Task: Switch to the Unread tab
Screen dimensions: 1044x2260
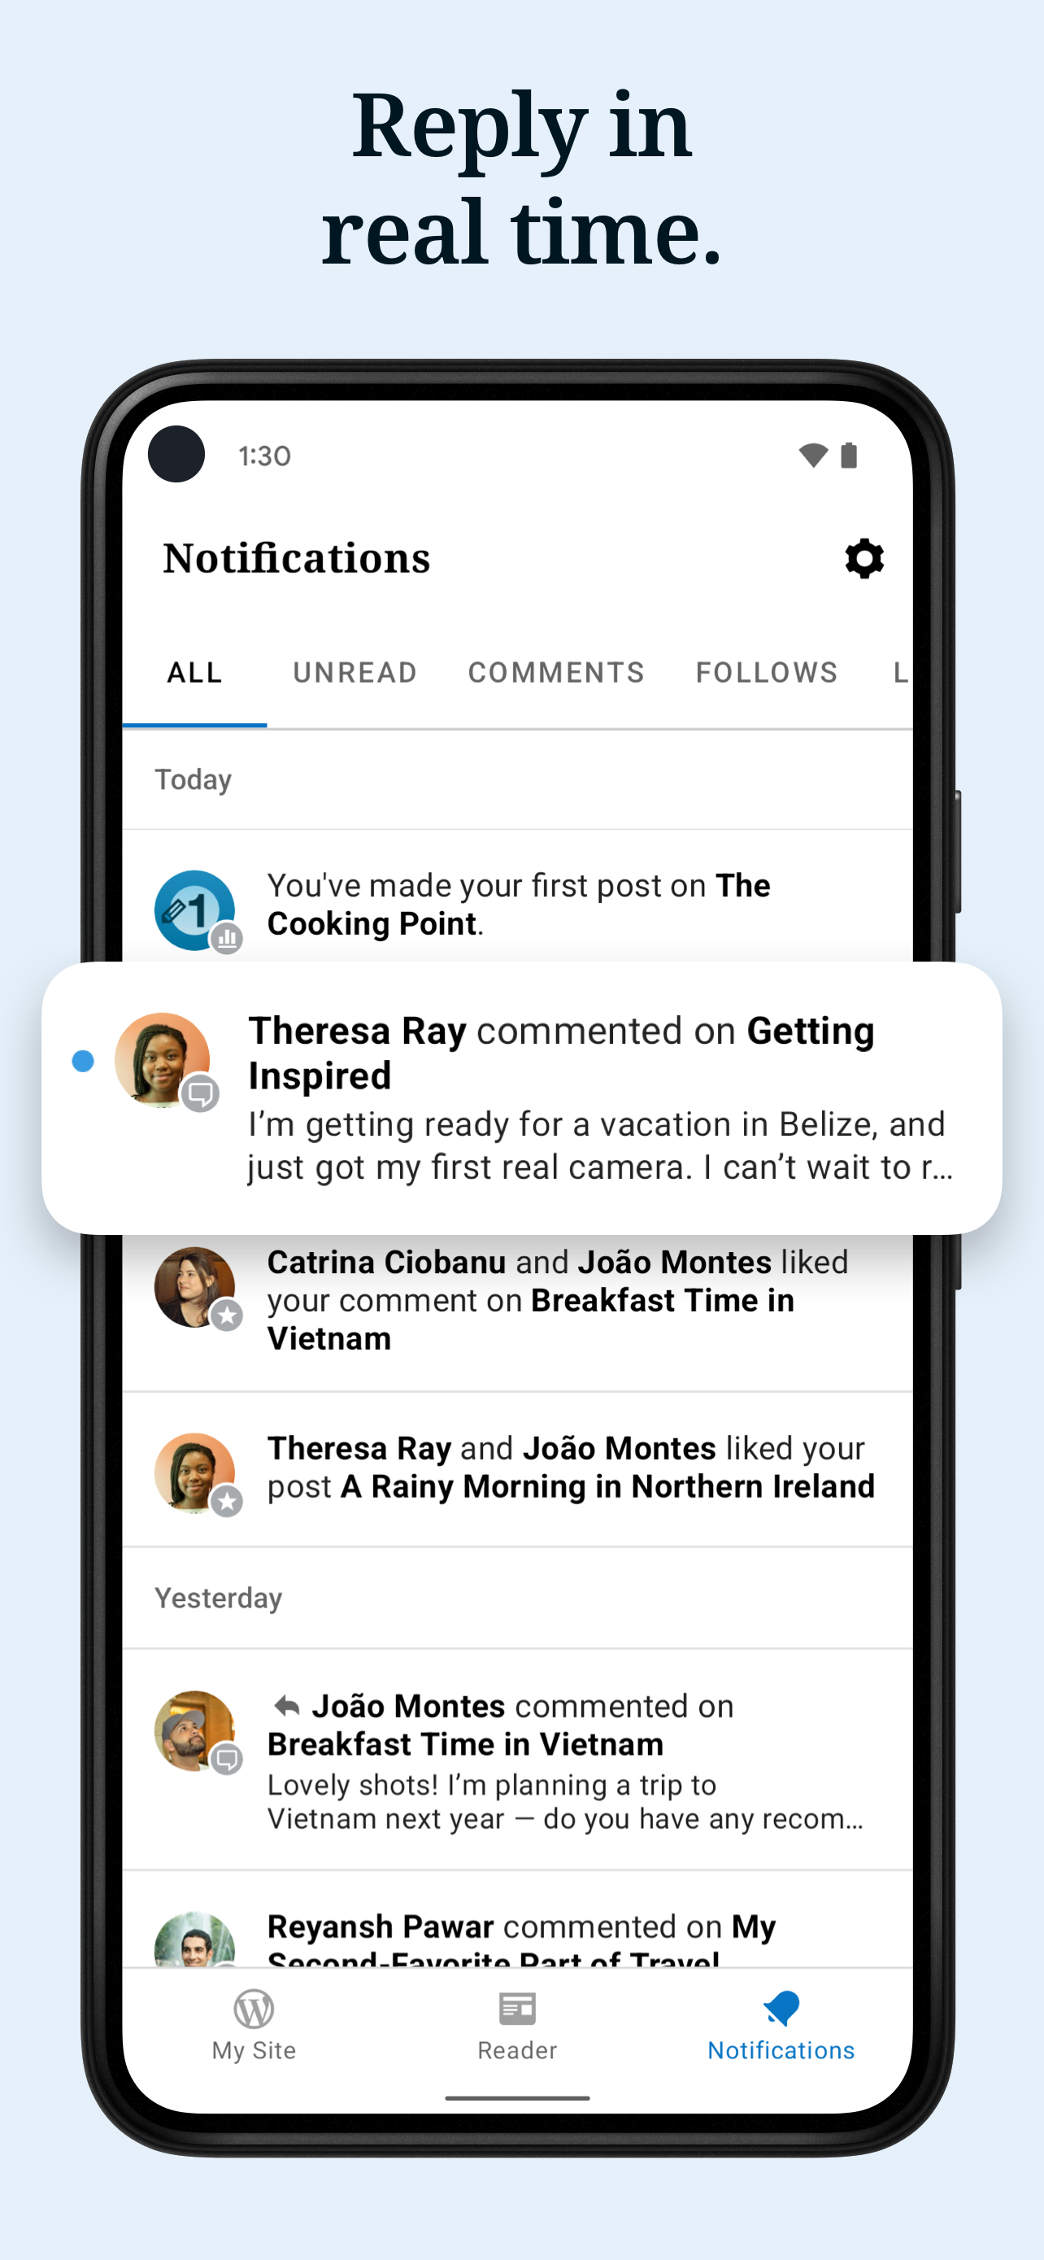Action: coord(355,673)
